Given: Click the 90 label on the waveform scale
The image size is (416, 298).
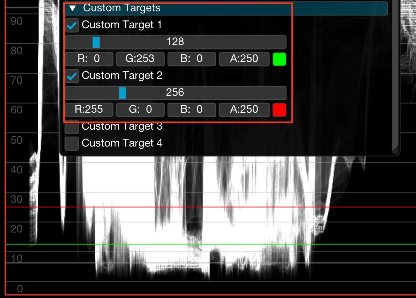Looking at the screenshot, I should (x=17, y=21).
